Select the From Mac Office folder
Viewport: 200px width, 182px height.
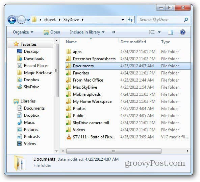[x=128, y=80]
